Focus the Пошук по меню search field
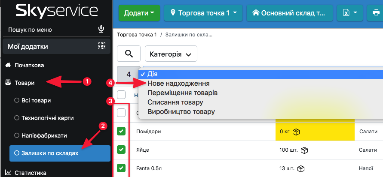The image size is (383, 177). [x=49, y=30]
